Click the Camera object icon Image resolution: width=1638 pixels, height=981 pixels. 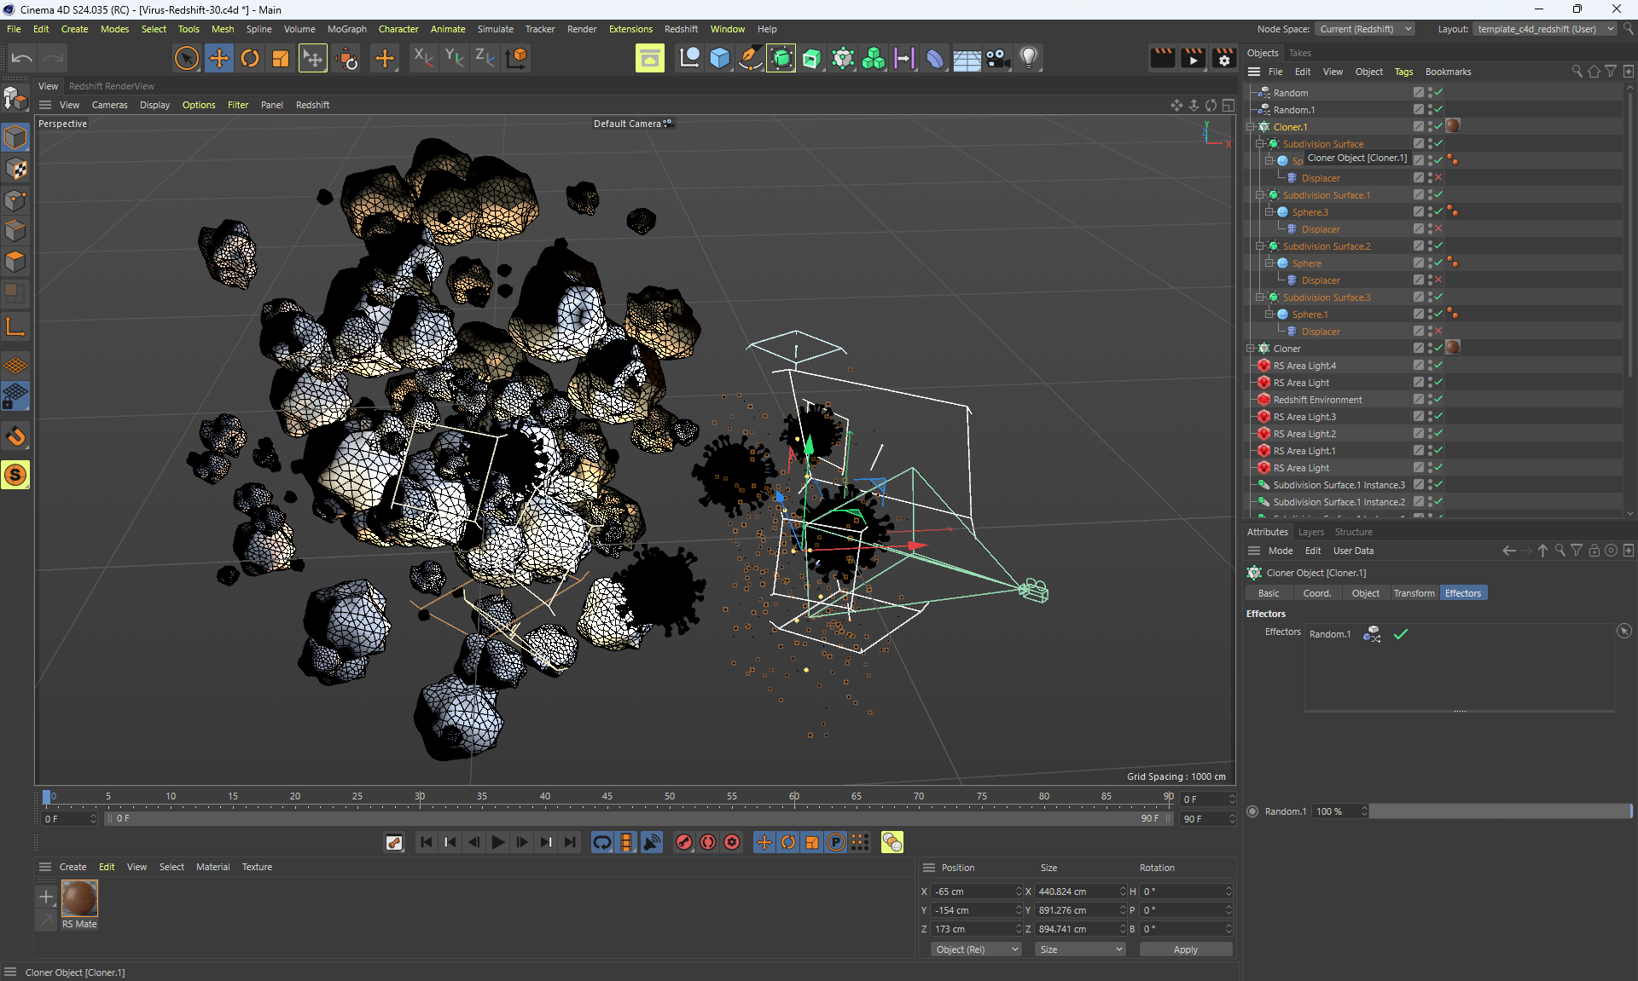pos(997,58)
